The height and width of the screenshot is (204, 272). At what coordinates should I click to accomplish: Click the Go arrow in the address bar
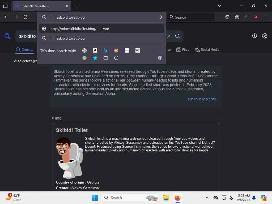click(160, 17)
